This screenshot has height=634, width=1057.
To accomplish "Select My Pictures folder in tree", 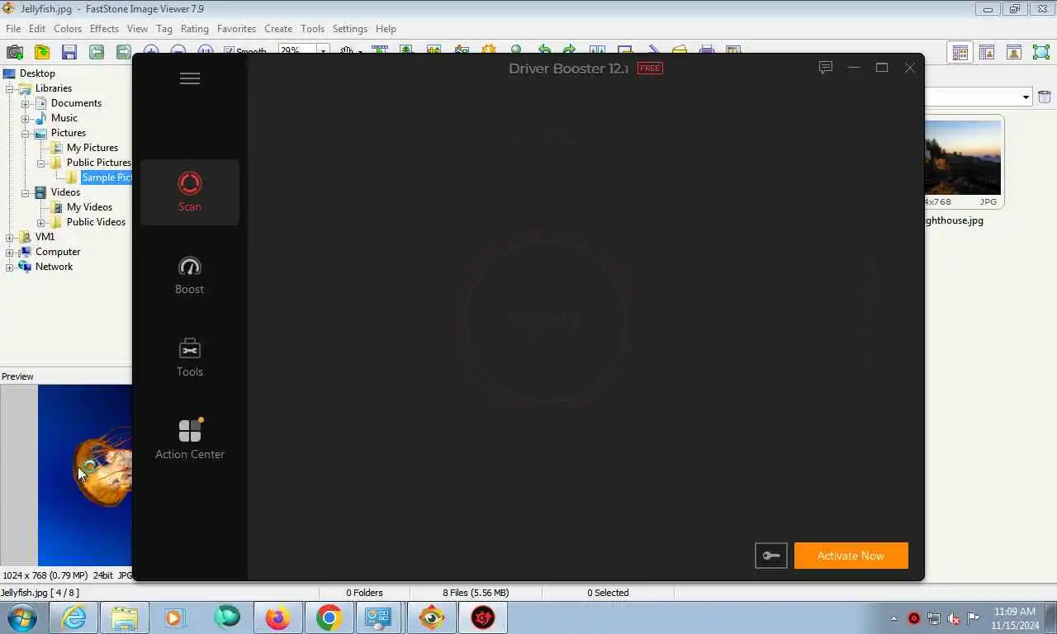I will (92, 148).
